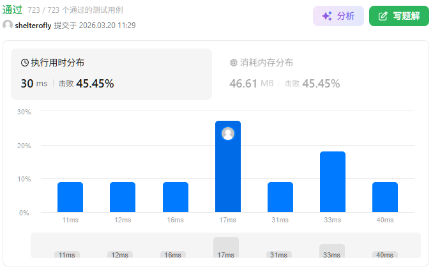Select the 11ms bar in the chart

(x=70, y=197)
